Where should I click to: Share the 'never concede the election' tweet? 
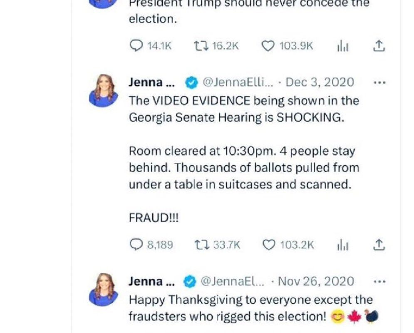tap(378, 46)
